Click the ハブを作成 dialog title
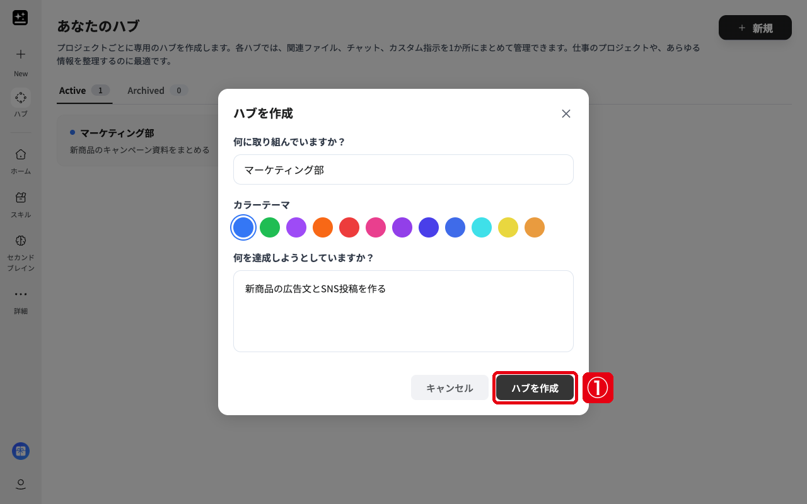Viewport: 807px width, 504px height. (263, 113)
